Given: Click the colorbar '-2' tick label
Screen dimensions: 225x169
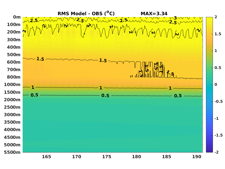Looking at the screenshot, I should (217, 152).
